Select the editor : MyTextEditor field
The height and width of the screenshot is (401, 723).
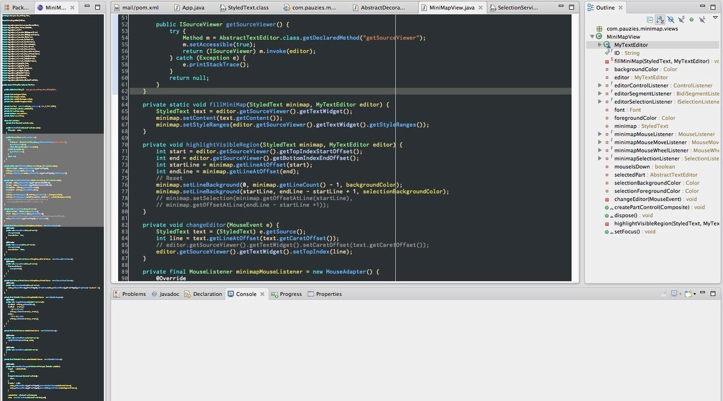point(641,77)
